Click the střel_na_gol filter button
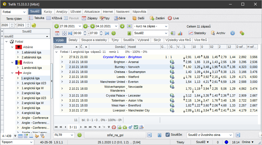The image size is (262, 145). [x=115, y=135]
